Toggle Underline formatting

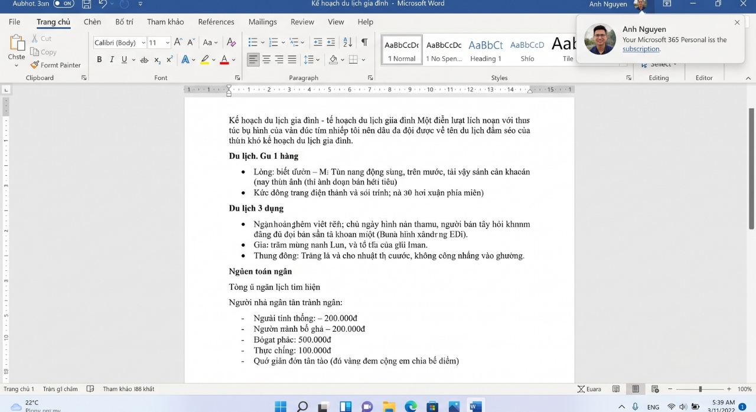[x=124, y=60]
